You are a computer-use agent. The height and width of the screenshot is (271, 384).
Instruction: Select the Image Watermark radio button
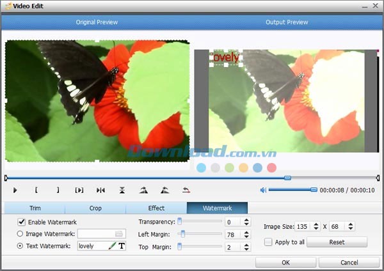[x=20, y=234]
